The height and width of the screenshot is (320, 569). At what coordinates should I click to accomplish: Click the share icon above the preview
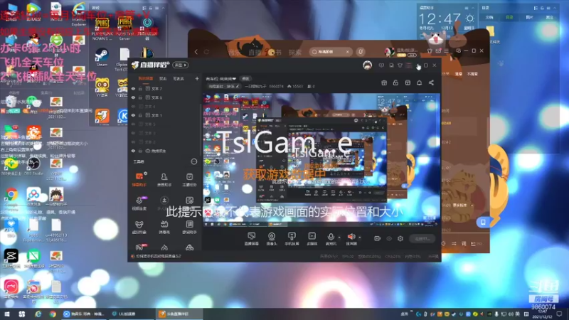[x=431, y=83]
